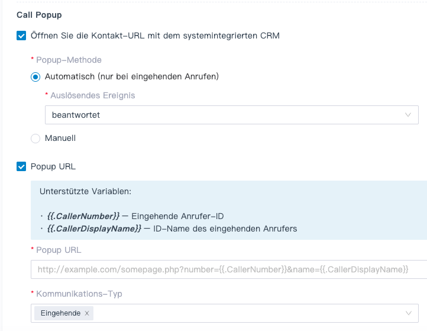427x331 pixels.
Task: Disable the Popup URL checkbox
Action: click(21, 166)
